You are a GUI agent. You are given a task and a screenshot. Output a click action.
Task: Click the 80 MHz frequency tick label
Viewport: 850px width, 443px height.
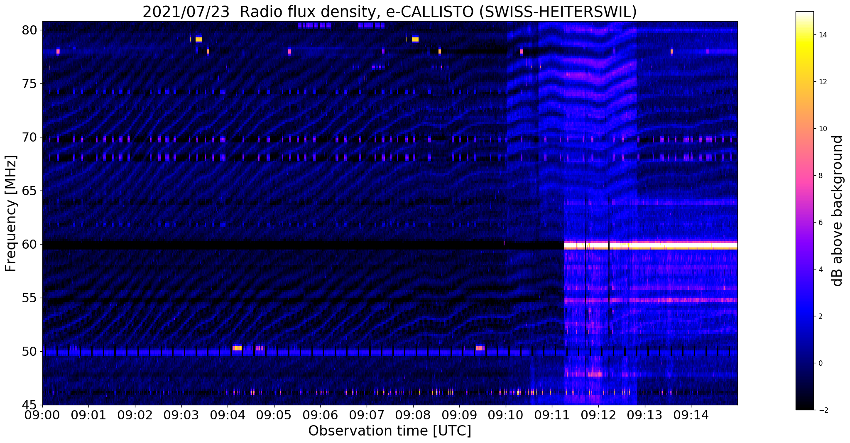pos(30,30)
